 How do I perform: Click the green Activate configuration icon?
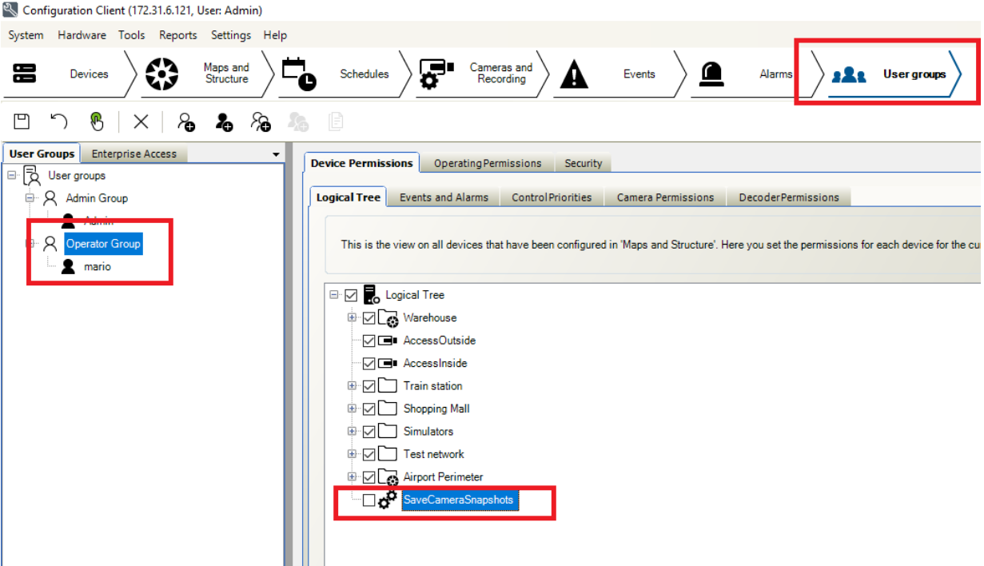coord(97,122)
